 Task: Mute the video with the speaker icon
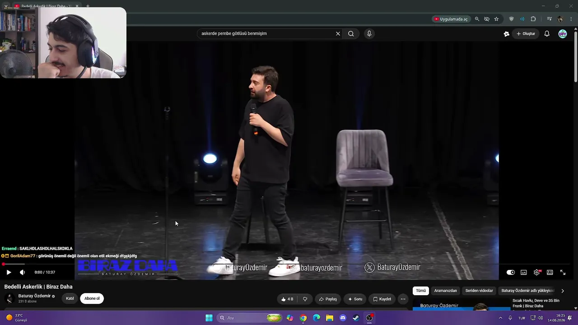[22, 272]
